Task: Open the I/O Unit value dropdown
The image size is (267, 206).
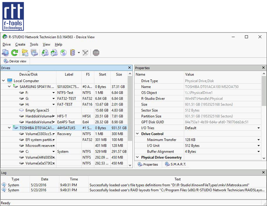Action: pyautogui.click(x=258, y=146)
